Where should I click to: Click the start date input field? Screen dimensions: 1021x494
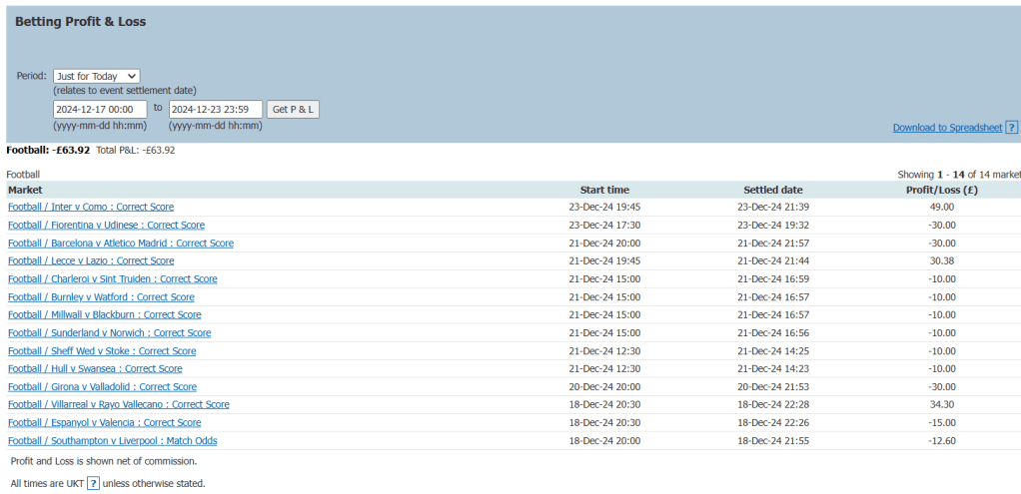click(x=100, y=109)
